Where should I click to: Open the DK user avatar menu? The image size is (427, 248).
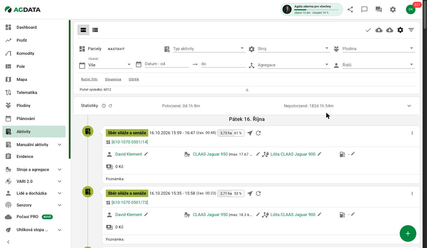pos(411,9)
